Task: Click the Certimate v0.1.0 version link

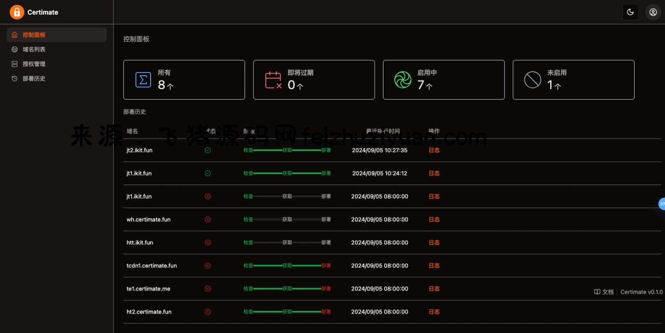Action: (x=641, y=292)
